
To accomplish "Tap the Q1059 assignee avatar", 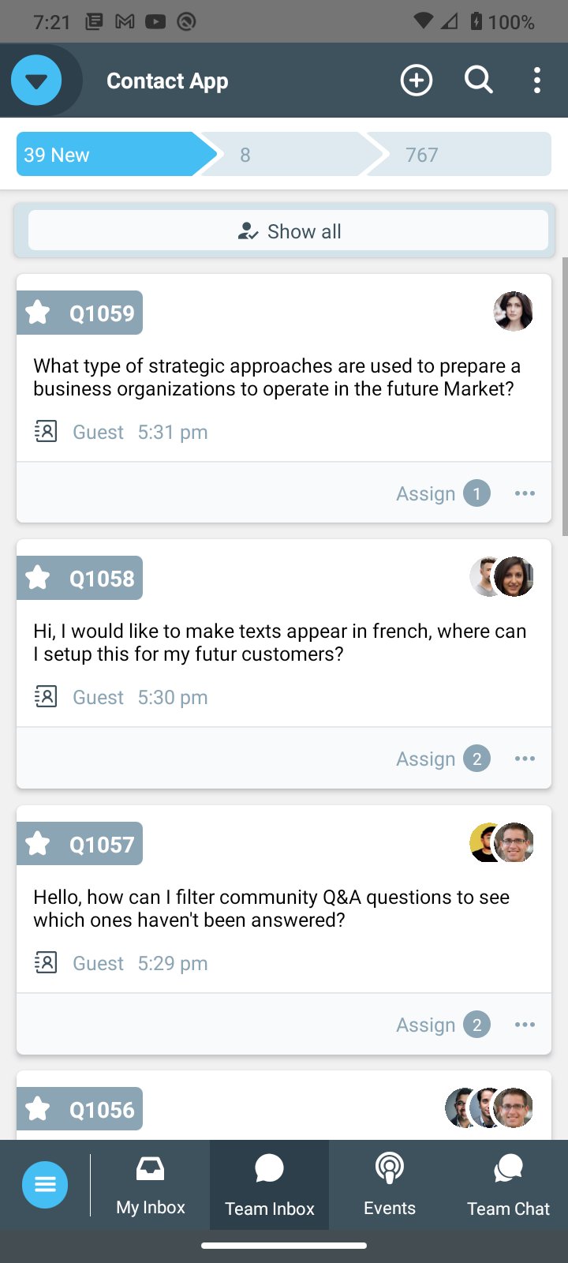I will pyautogui.click(x=514, y=311).
